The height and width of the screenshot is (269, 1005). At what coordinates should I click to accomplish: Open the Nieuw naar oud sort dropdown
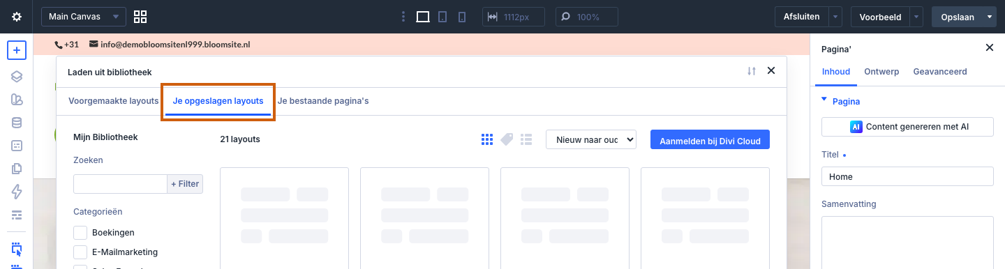[591, 139]
